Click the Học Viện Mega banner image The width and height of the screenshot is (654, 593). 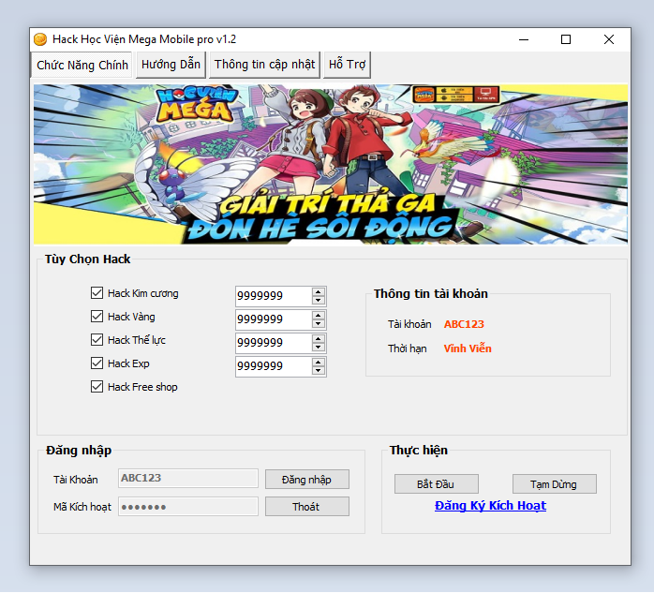(330, 164)
